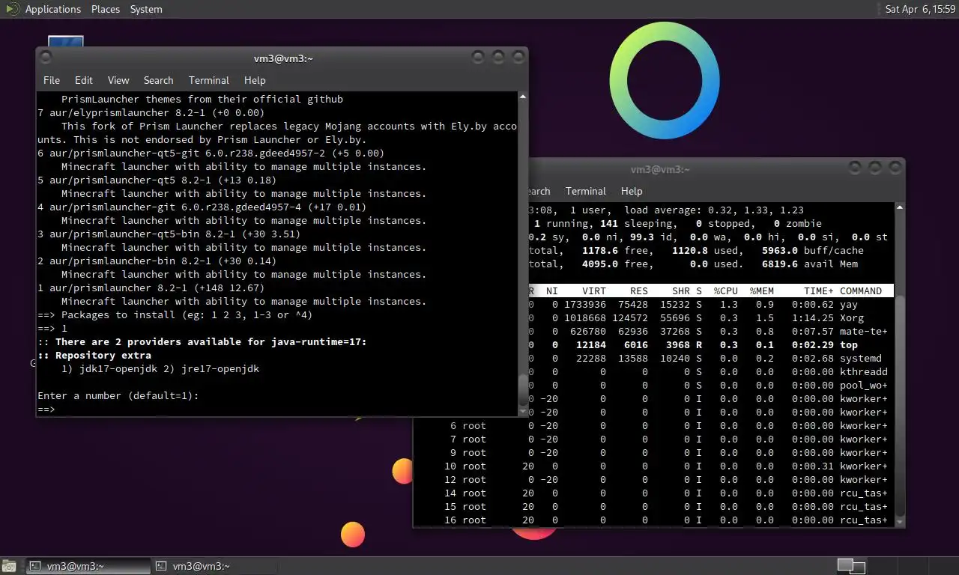Click scroll-up arrow of top-window scrollbar
Viewport: 959px width, 575px height.
(900, 207)
